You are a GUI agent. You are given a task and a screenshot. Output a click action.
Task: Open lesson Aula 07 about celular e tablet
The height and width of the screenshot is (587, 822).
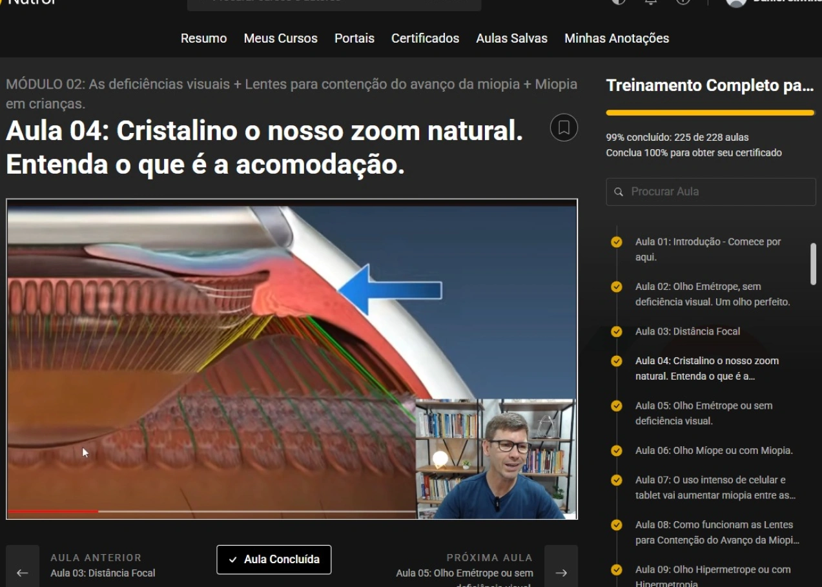coord(714,488)
